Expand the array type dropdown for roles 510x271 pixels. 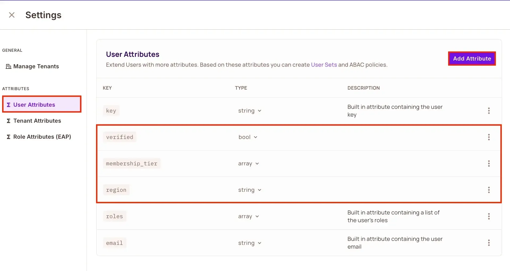(x=248, y=216)
